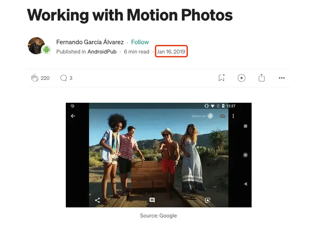Open the three-dot more options menu

[281, 78]
